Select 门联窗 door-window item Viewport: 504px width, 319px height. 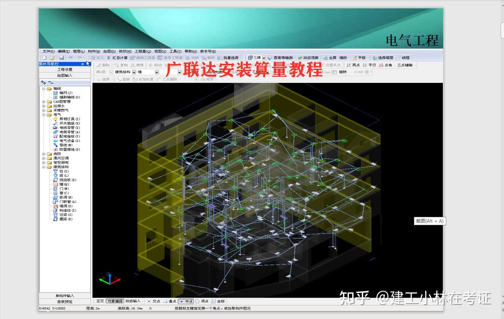[65, 202]
